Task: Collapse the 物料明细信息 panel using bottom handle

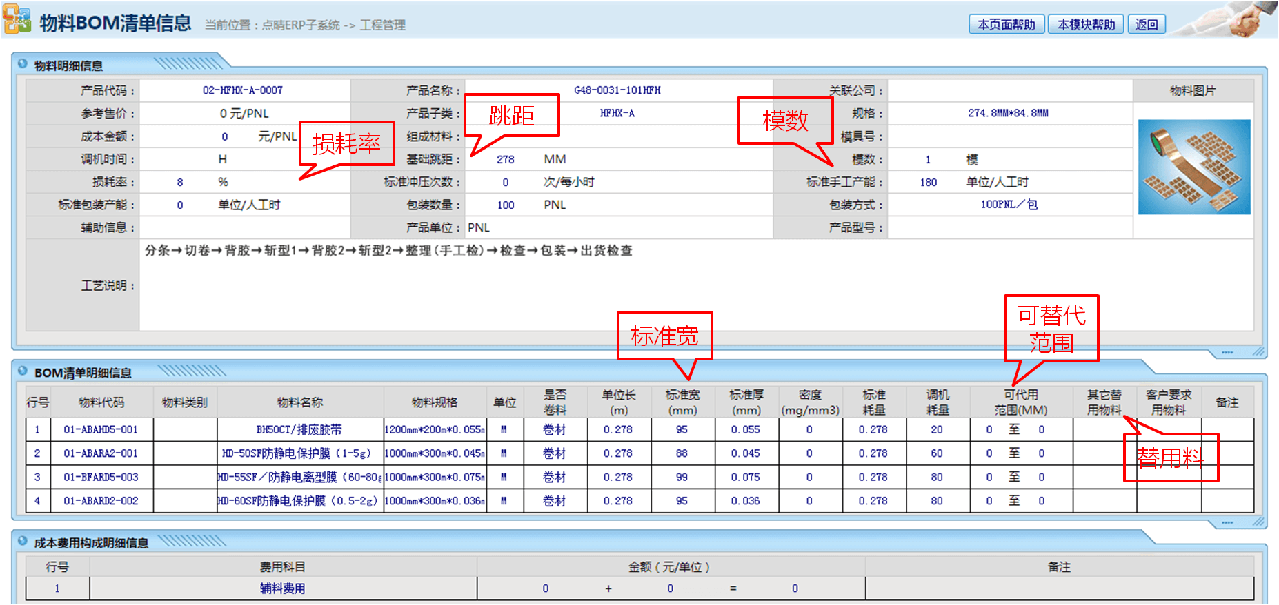Action: click(x=1227, y=353)
